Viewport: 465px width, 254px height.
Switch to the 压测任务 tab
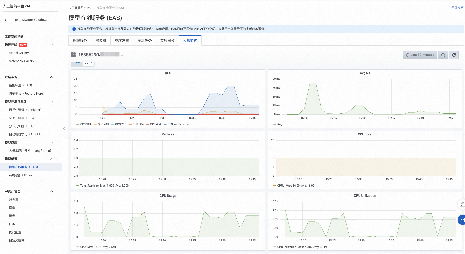click(x=145, y=41)
